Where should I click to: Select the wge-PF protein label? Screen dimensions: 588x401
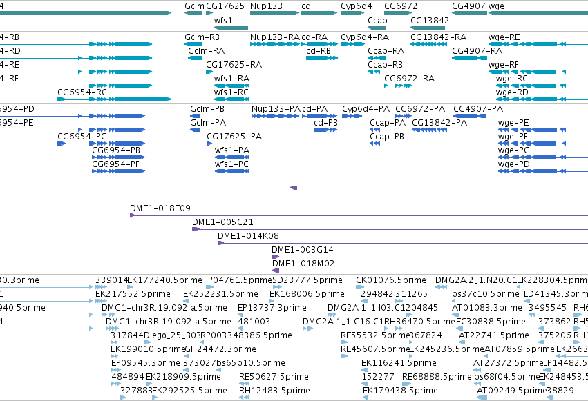(x=513, y=137)
